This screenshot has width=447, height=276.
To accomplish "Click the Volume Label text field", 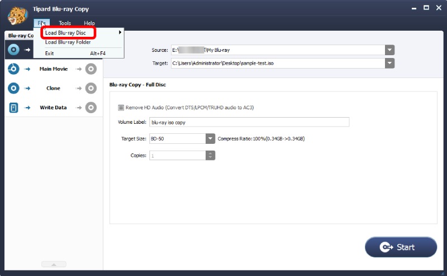I will click(x=249, y=122).
